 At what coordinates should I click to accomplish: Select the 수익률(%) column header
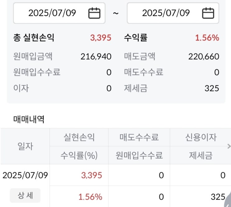pos(79,155)
